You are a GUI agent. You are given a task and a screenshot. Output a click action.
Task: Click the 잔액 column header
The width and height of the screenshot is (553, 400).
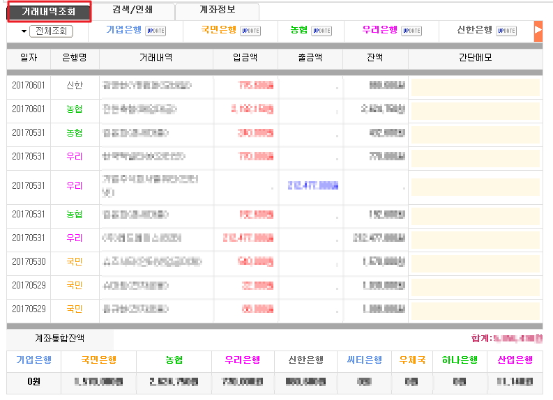click(375, 57)
